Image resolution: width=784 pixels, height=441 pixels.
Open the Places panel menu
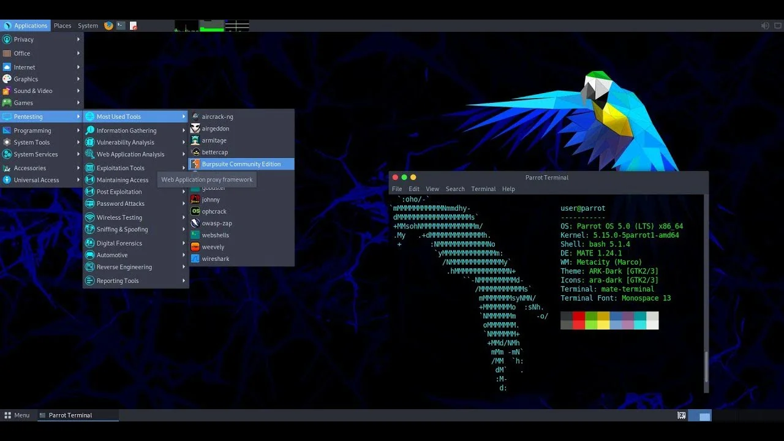(62, 26)
